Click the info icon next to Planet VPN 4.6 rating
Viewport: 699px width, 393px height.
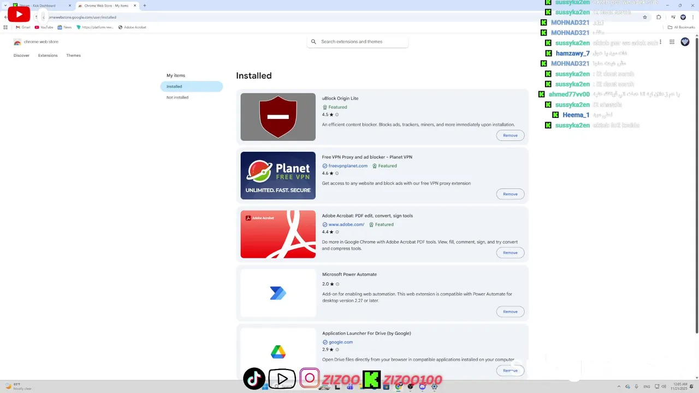tap(337, 174)
